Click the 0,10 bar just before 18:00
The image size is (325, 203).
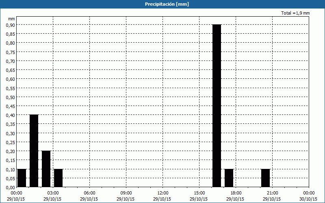click(229, 178)
